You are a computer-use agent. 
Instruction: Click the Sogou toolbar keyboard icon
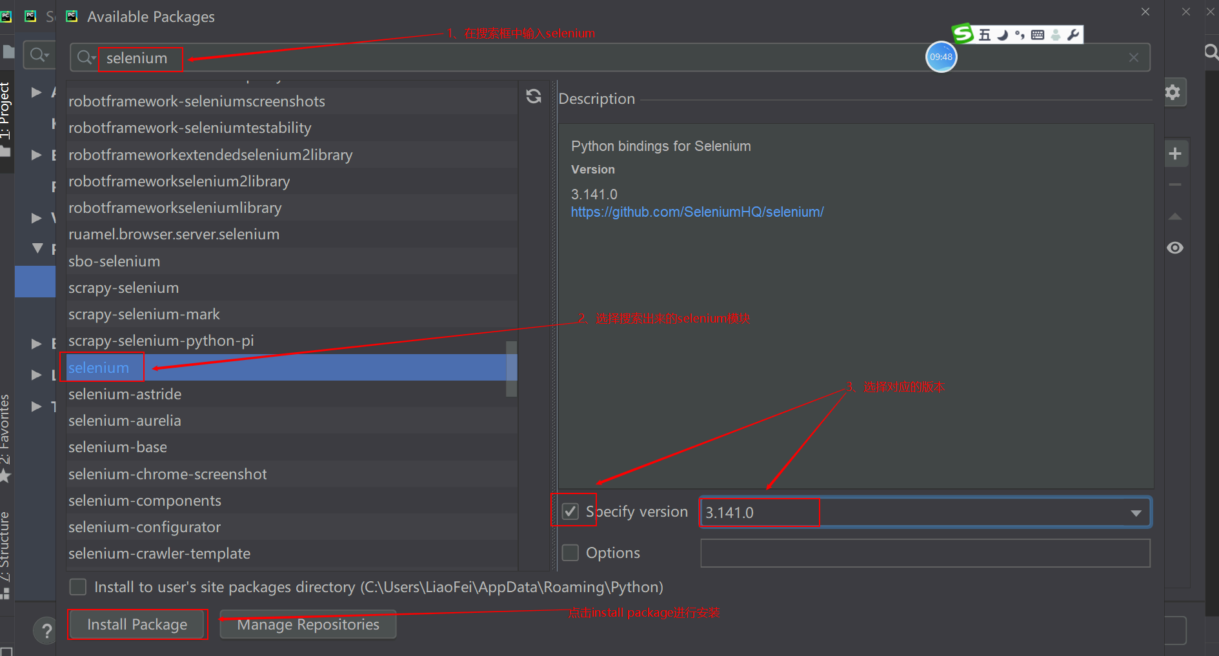pyautogui.click(x=1038, y=35)
